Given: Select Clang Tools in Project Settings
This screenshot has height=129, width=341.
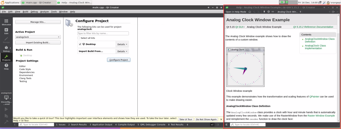Looking at the screenshot, I should click(25, 78).
